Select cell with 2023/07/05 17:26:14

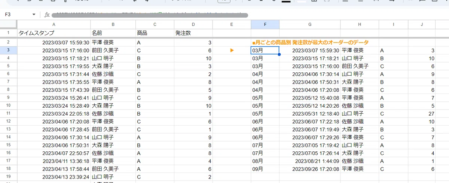point(310,153)
